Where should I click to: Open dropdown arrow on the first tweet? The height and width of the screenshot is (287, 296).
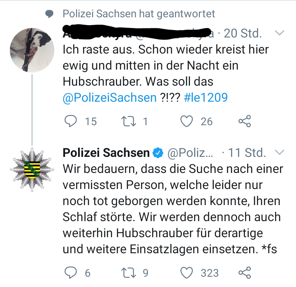pyautogui.click(x=279, y=33)
